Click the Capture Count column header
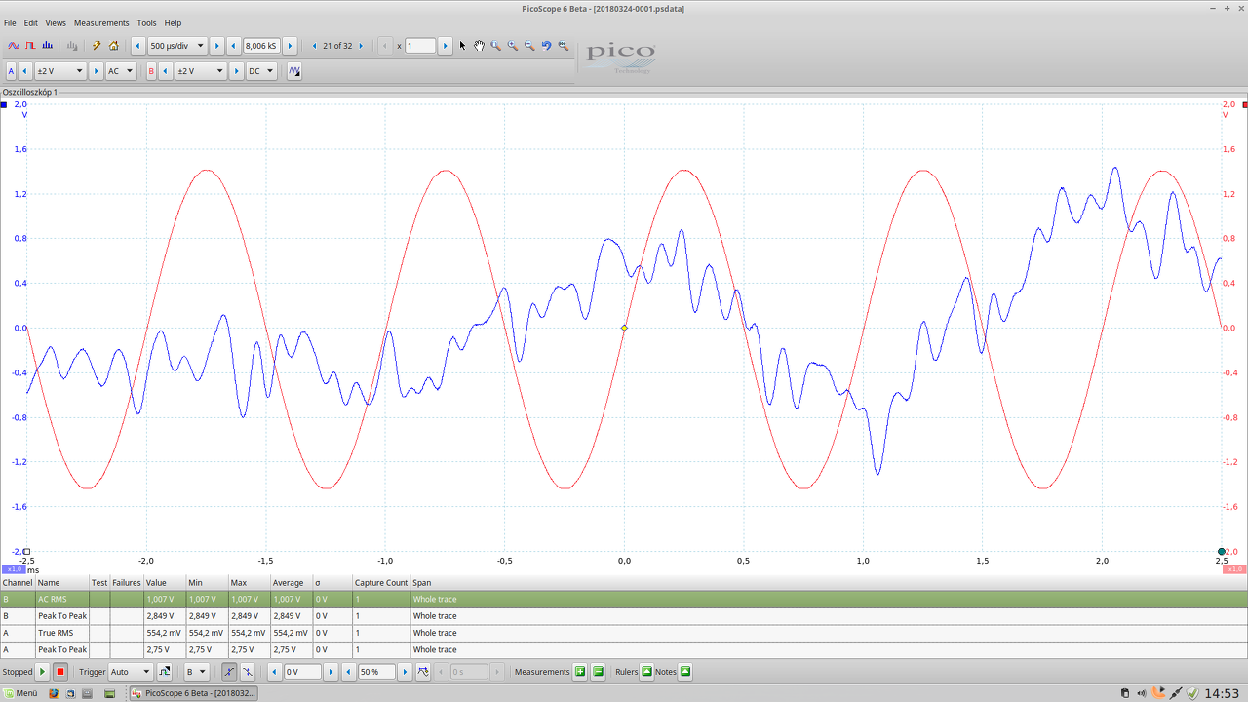Image resolution: width=1248 pixels, height=702 pixels. [381, 583]
